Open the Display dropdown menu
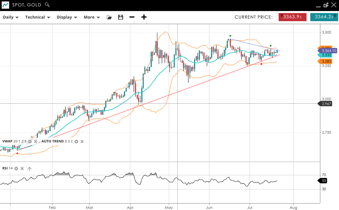The width and height of the screenshot is (339, 210). click(x=67, y=17)
